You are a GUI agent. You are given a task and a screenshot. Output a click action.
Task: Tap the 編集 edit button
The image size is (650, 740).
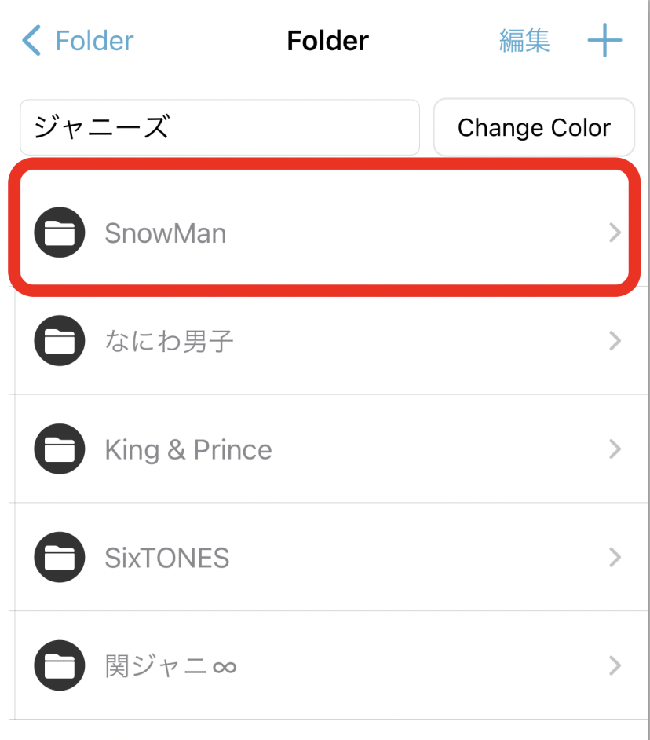pyautogui.click(x=524, y=41)
